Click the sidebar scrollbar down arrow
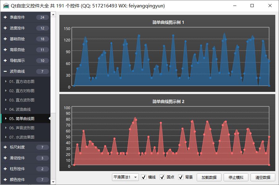This screenshot has width=279, height=185. point(53,182)
